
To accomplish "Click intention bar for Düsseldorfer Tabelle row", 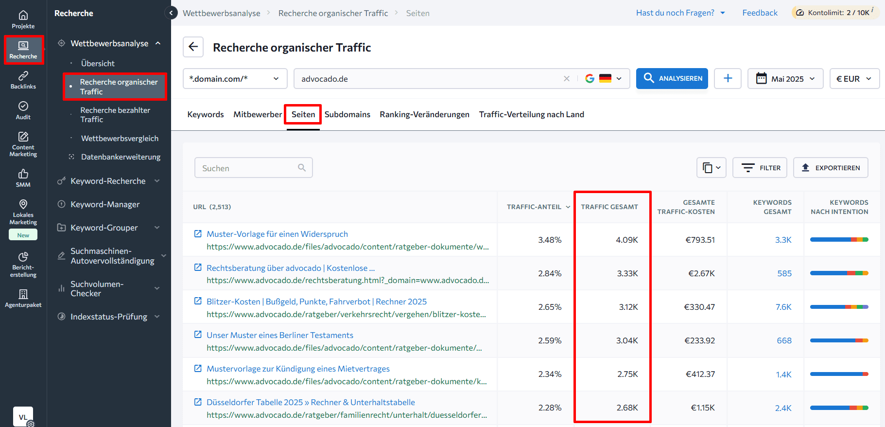I will 839,408.
